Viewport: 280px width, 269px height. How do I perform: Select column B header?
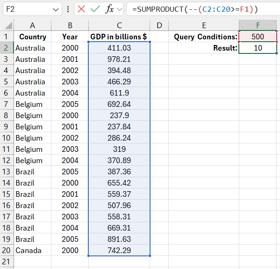coord(70,25)
